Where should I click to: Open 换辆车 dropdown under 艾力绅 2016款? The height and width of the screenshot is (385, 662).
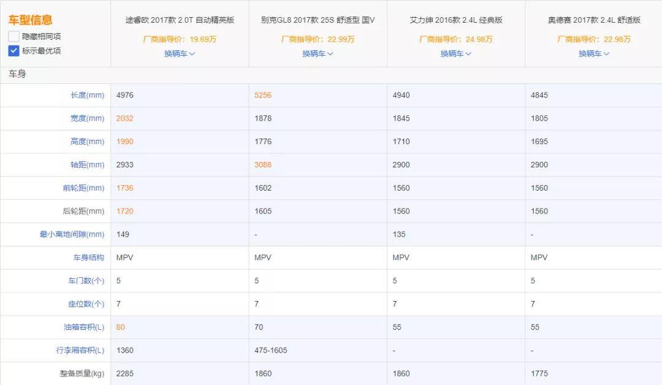456,54
